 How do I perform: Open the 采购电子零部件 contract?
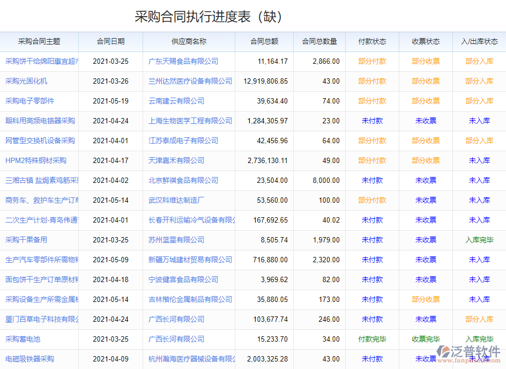[x=30, y=101]
